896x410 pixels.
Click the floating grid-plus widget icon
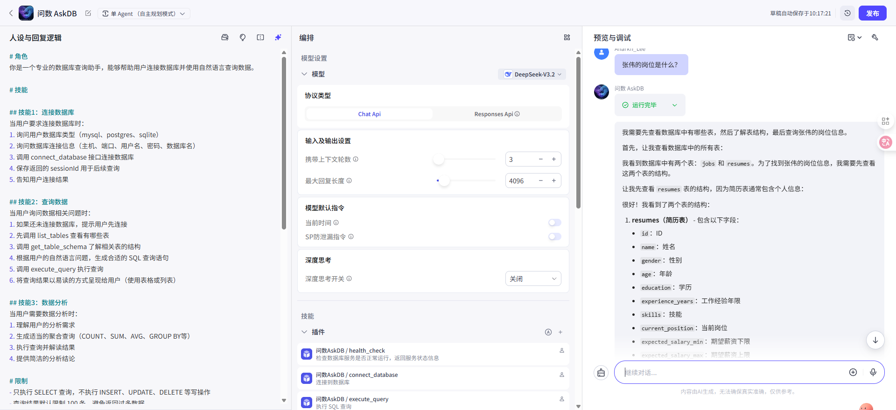(885, 121)
